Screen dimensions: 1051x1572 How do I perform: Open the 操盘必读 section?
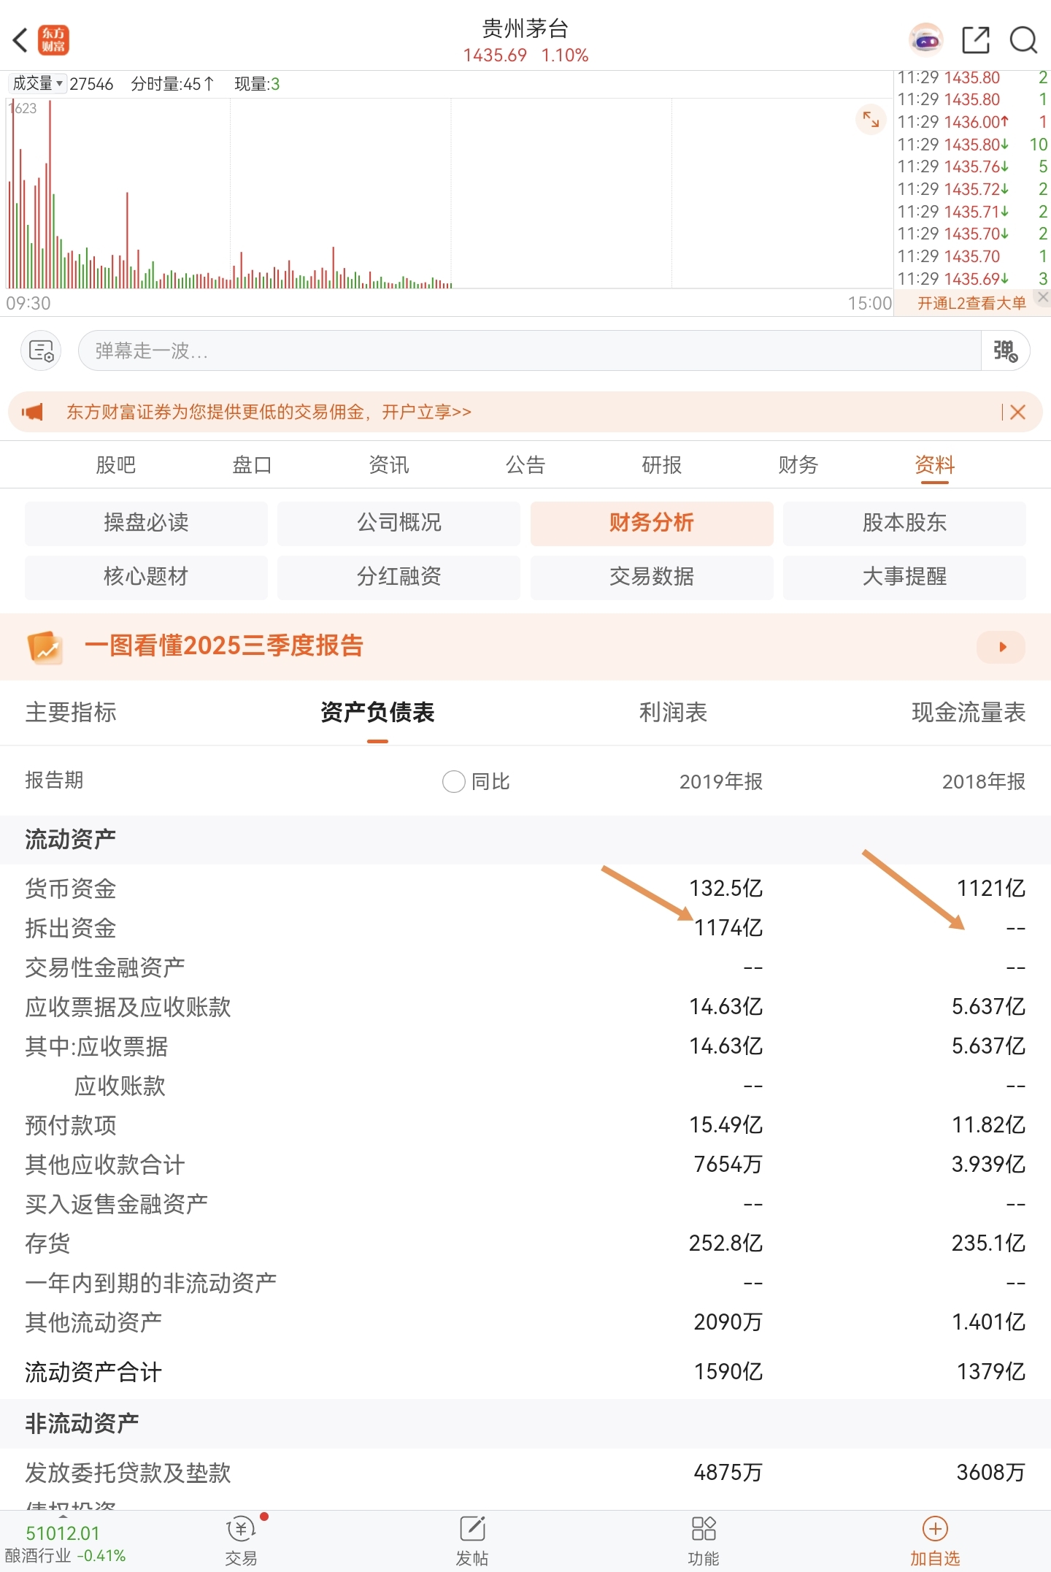pos(146,523)
